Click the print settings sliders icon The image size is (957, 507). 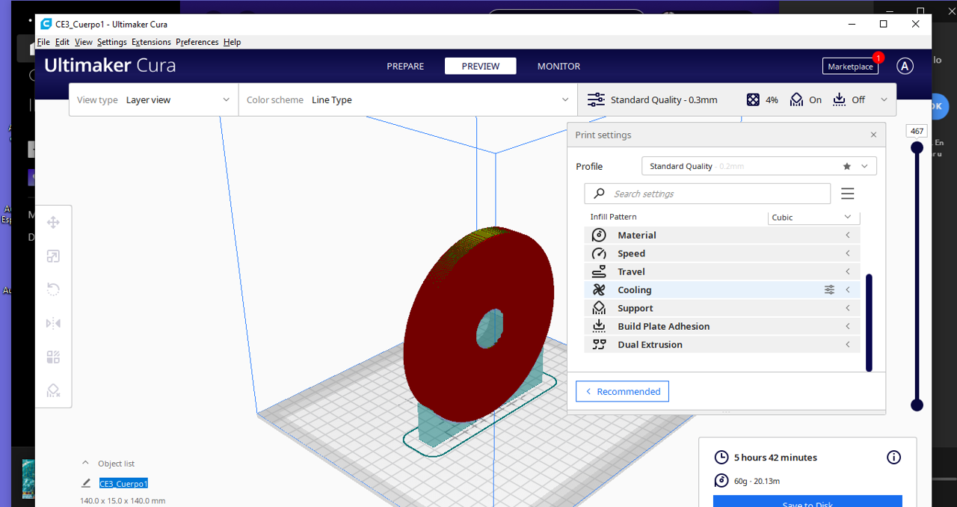[x=596, y=99]
